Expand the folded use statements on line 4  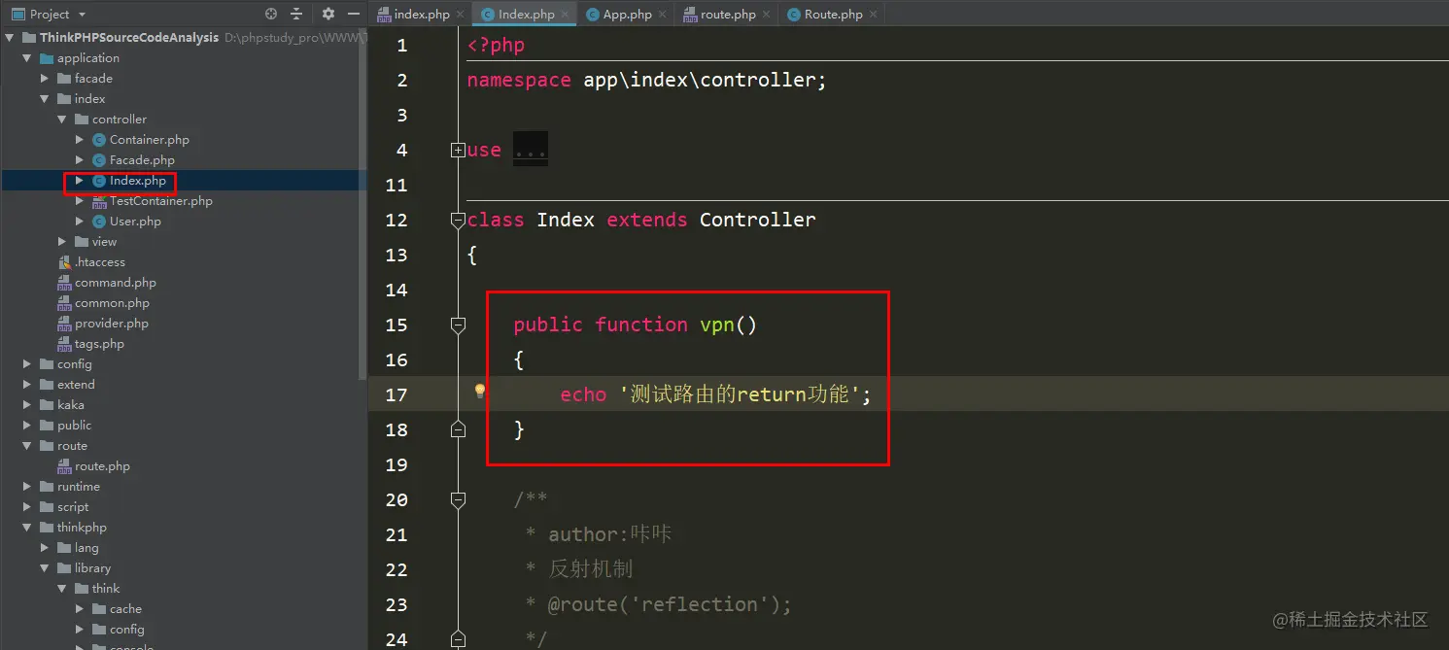pos(458,150)
